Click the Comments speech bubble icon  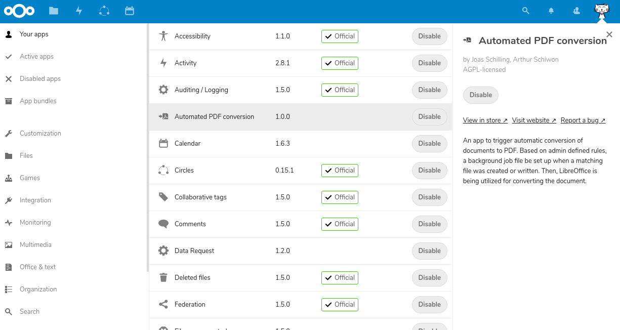[x=163, y=224]
